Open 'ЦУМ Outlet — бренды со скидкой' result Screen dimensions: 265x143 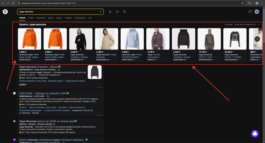pos(43,93)
